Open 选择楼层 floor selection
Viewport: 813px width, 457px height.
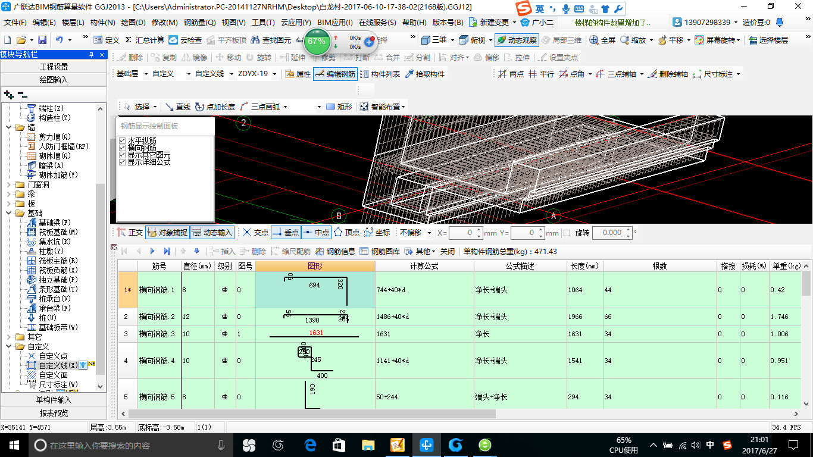point(768,40)
